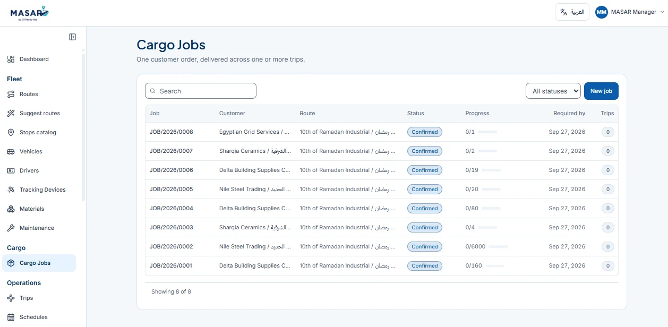Viewport: 668px width, 327px height.
Task: Focus the Search input field
Action: coord(201,91)
